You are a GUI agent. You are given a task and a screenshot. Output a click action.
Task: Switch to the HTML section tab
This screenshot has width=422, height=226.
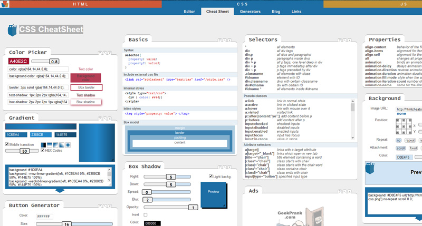[x=81, y=4]
